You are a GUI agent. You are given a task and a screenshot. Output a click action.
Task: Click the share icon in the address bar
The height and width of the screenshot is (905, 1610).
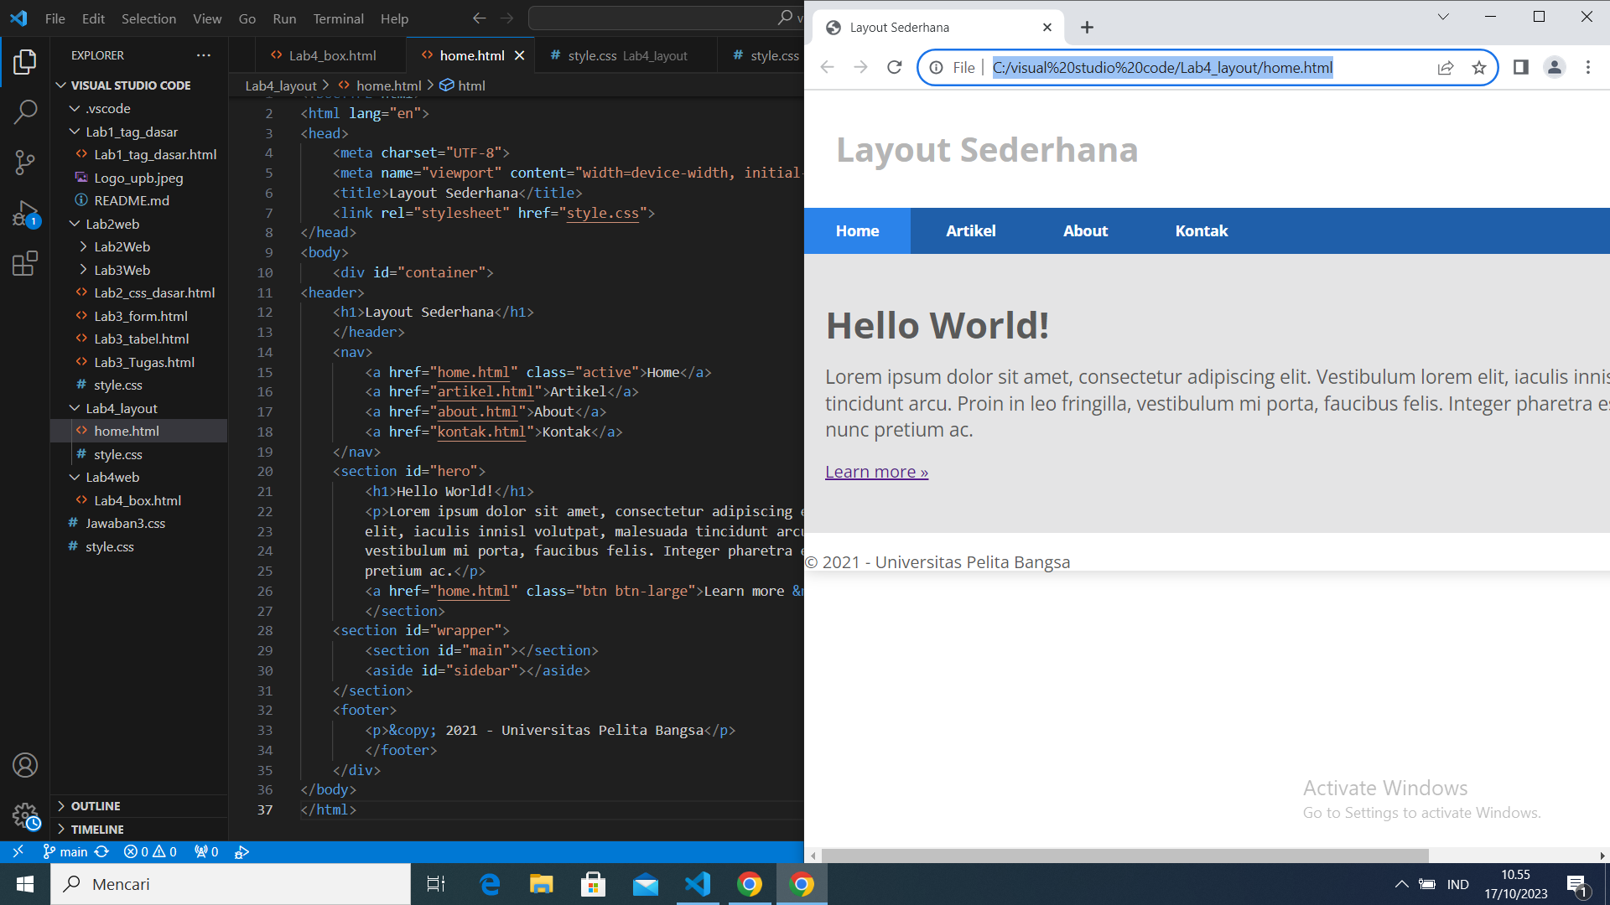click(1446, 68)
